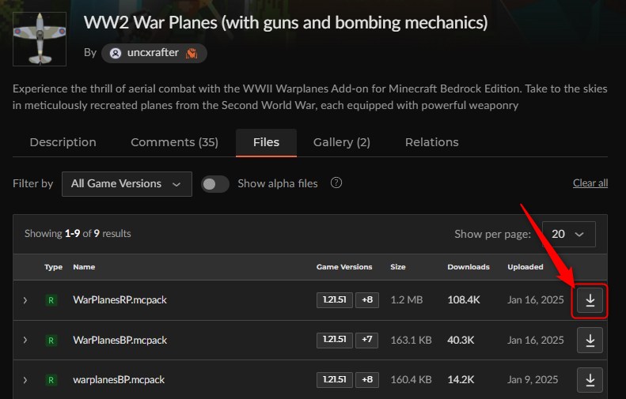This screenshot has width=626, height=399.
Task: Click the 160.4 KB size value
Action: tap(411, 380)
